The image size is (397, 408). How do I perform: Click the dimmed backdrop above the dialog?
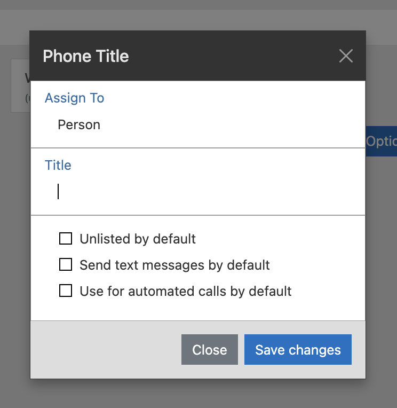click(197, 16)
